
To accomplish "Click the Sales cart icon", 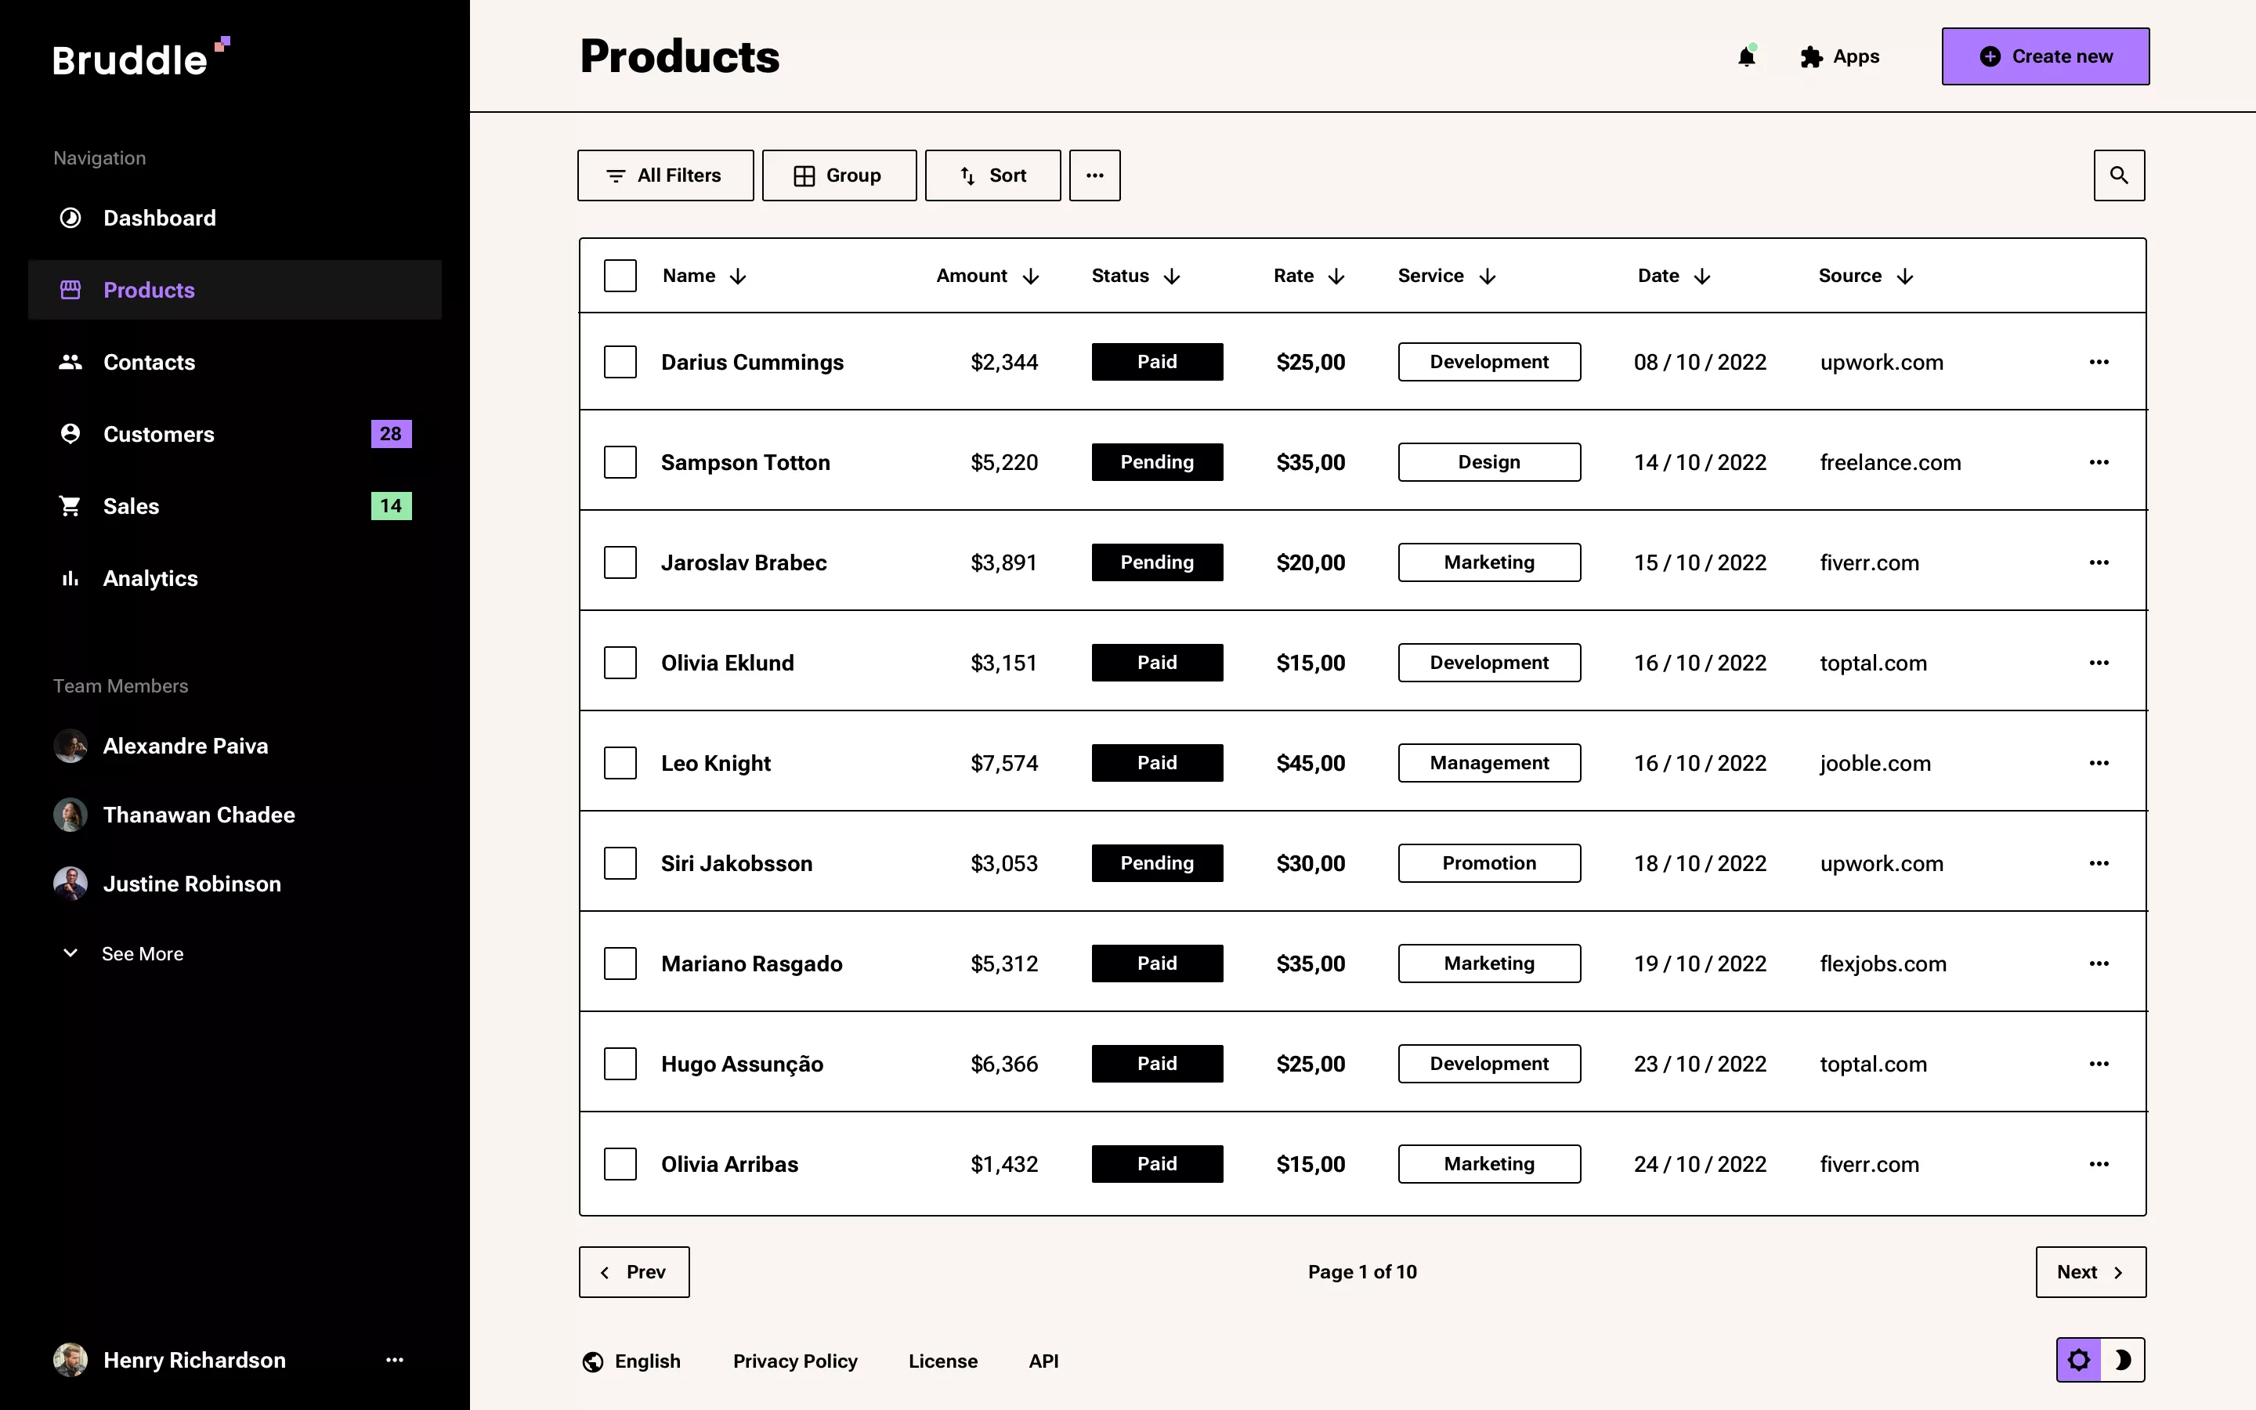I will coord(70,505).
